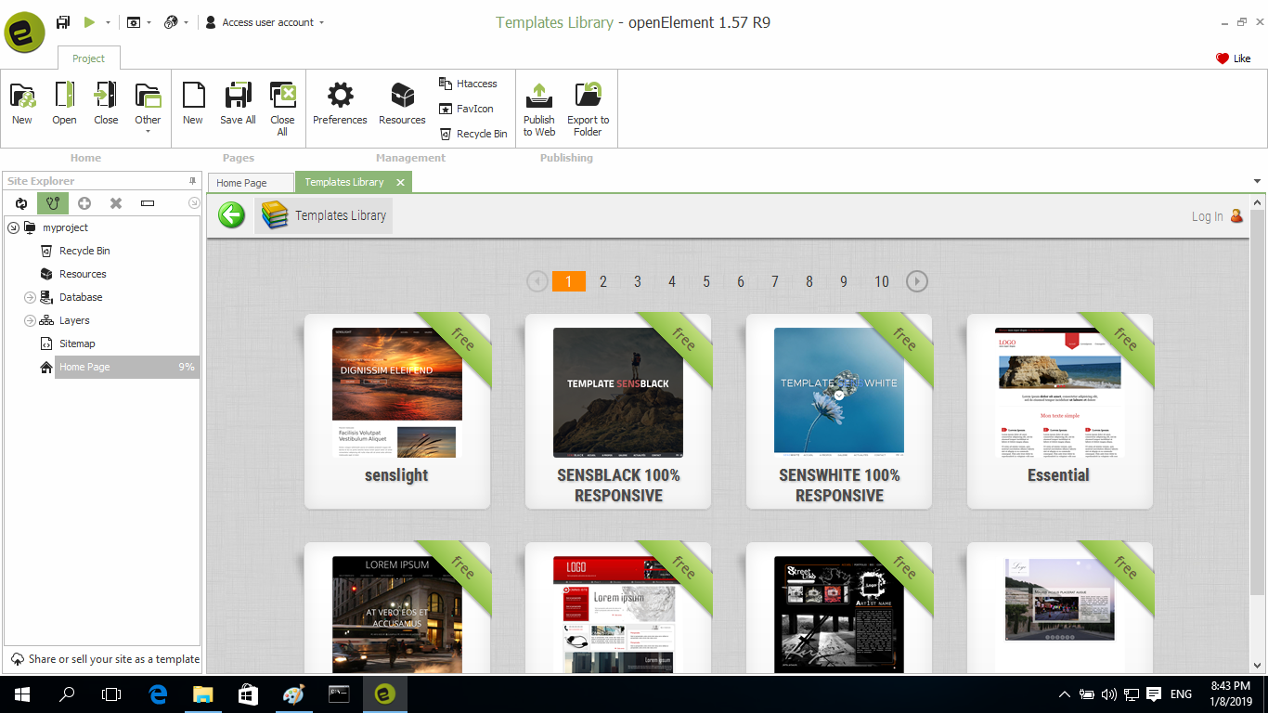This screenshot has height=713, width=1268.
Task: Select the senslight template thumbnail
Action: pos(396,393)
